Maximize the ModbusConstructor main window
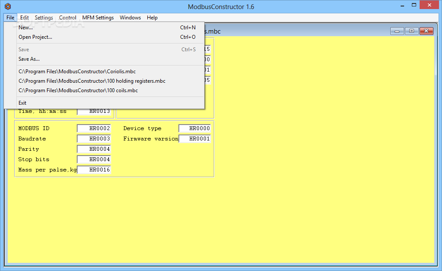 point(414,5)
